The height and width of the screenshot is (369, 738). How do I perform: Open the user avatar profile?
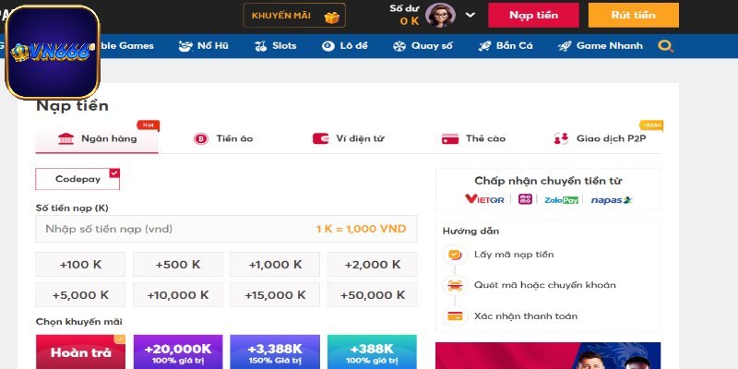pyautogui.click(x=441, y=15)
